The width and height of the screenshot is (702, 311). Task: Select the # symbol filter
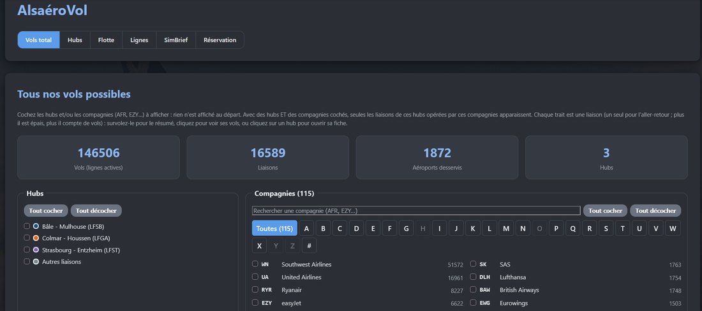pos(310,245)
